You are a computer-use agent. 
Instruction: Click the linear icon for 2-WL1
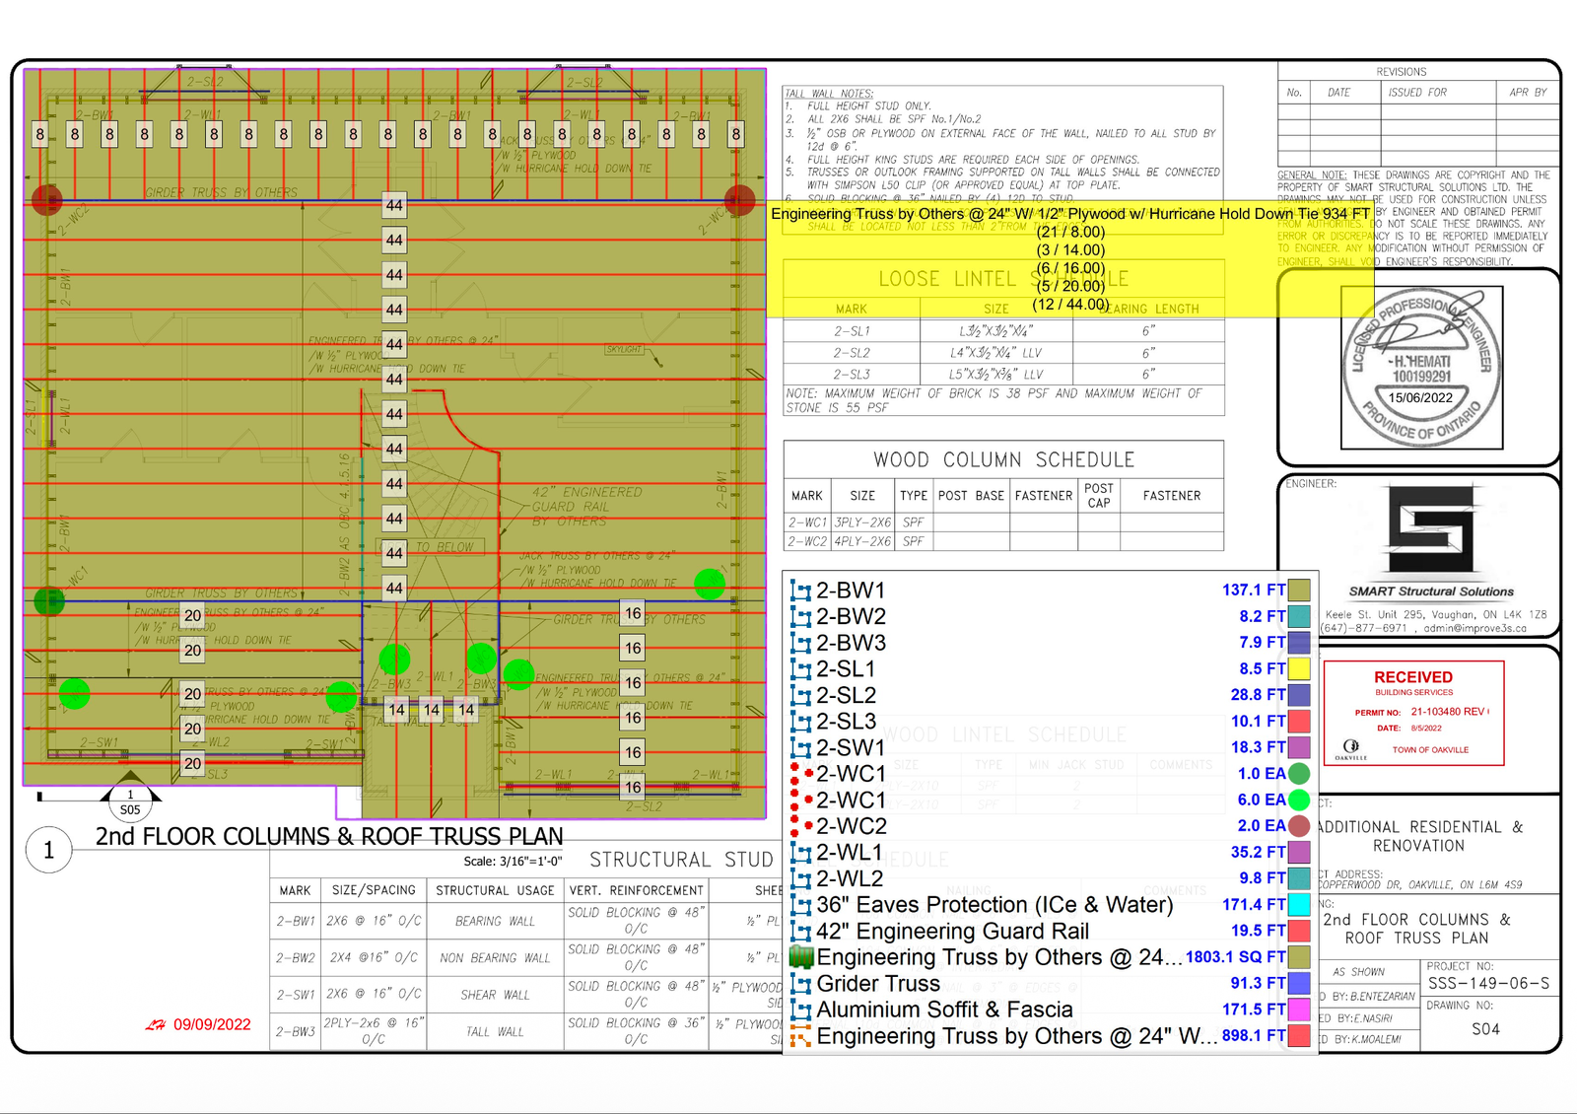tap(800, 853)
